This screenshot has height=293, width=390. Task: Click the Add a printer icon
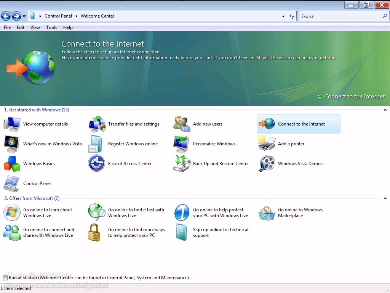(267, 143)
